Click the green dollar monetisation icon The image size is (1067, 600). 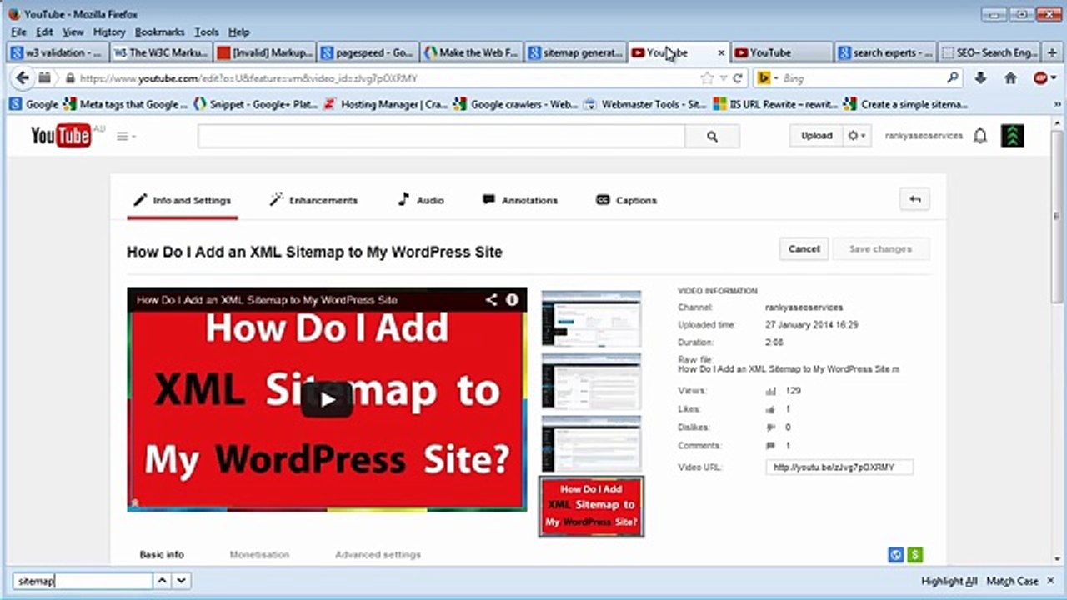[915, 554]
